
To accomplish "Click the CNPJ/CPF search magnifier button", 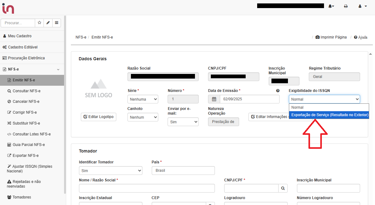I will coord(283,188).
